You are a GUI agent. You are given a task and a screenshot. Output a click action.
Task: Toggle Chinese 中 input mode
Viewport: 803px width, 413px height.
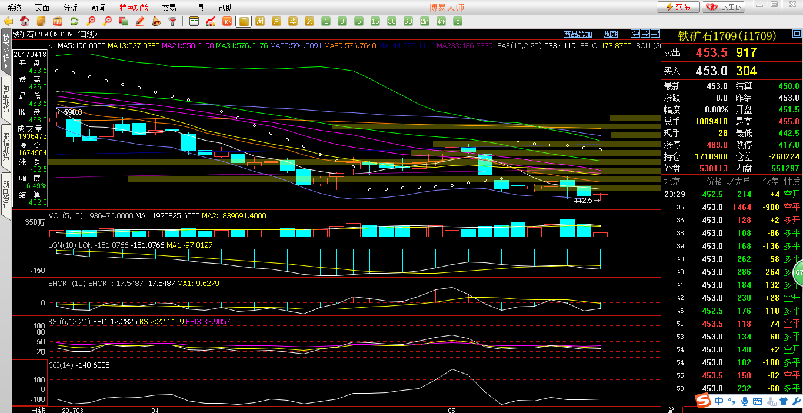tap(719, 401)
